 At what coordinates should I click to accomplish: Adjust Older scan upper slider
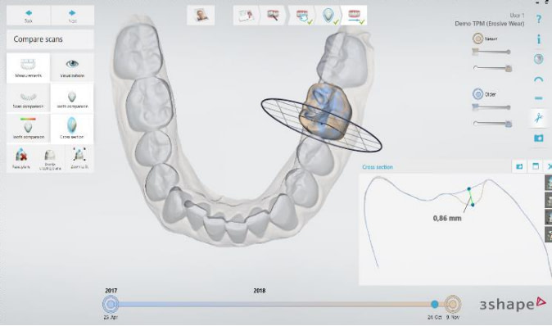coord(491,107)
